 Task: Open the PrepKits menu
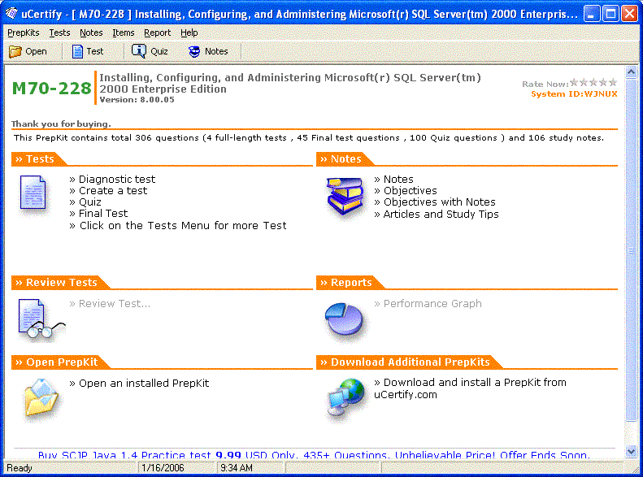point(24,33)
